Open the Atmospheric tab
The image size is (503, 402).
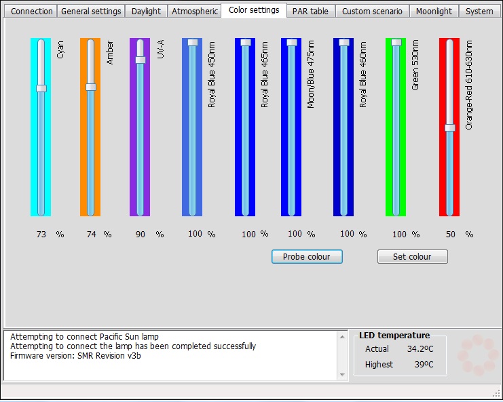pyautogui.click(x=194, y=12)
